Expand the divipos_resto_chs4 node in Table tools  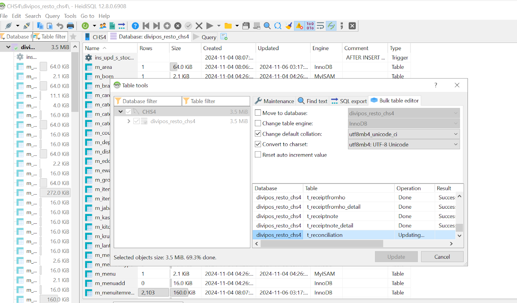point(129,121)
